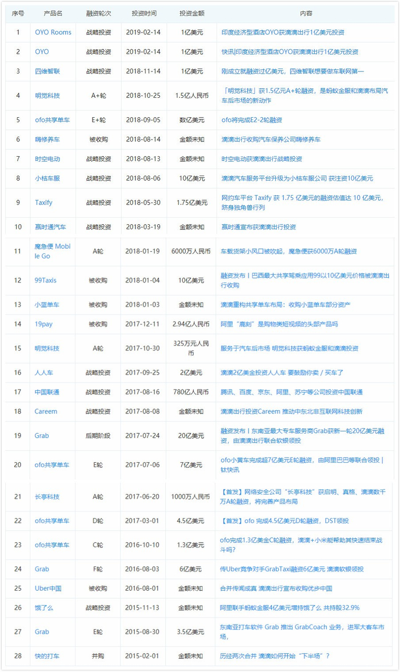Open ofo共享单车 in the D轮 row
The width and height of the screenshot is (400, 672).
[x=52, y=520]
